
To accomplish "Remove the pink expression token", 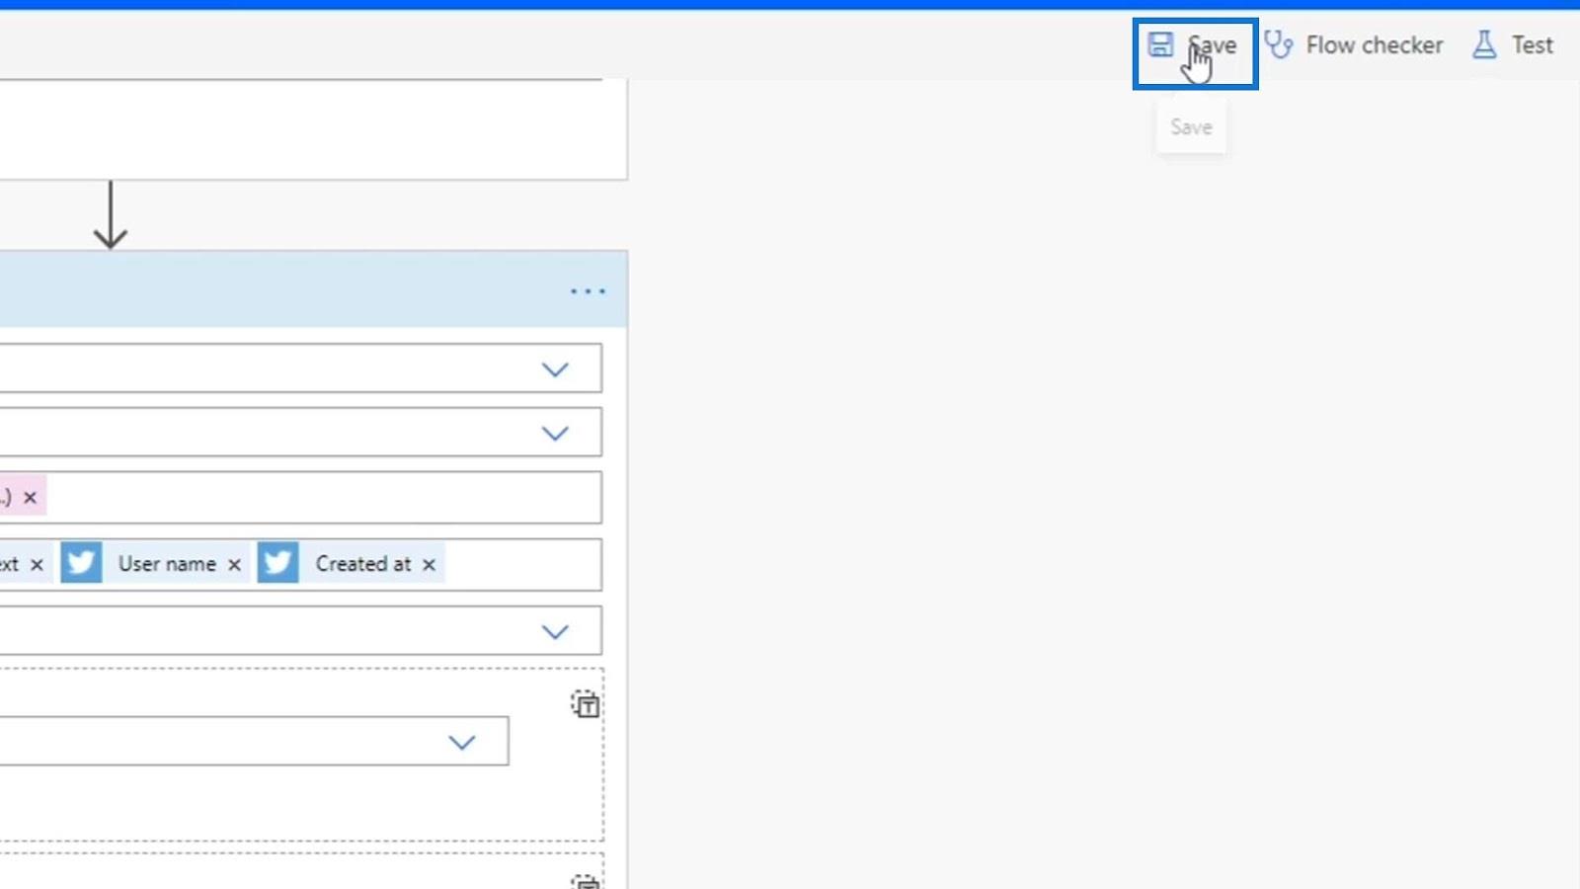I will coord(30,497).
